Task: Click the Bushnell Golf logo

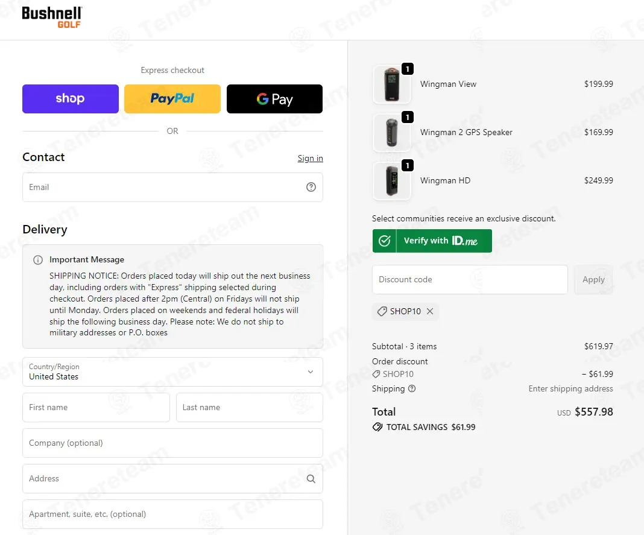Action: pos(52,17)
